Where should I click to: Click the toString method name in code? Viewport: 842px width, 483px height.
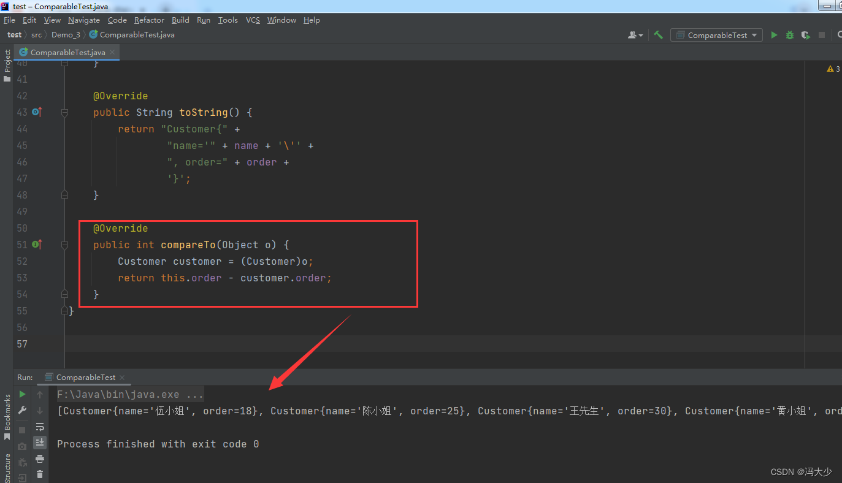[204, 112]
